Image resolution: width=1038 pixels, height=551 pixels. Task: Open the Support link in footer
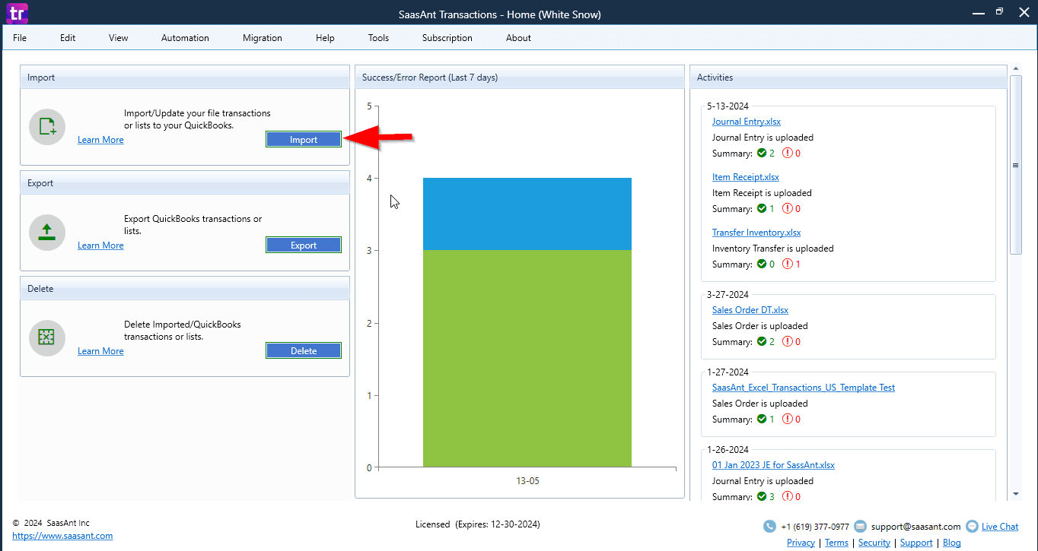[916, 543]
